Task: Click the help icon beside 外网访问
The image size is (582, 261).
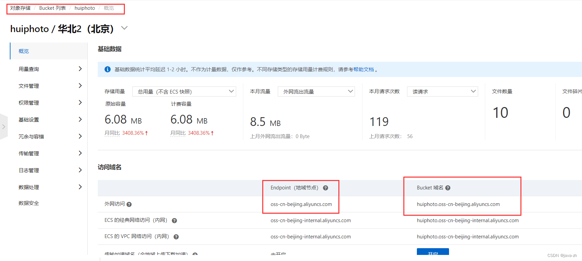Action: click(129, 204)
